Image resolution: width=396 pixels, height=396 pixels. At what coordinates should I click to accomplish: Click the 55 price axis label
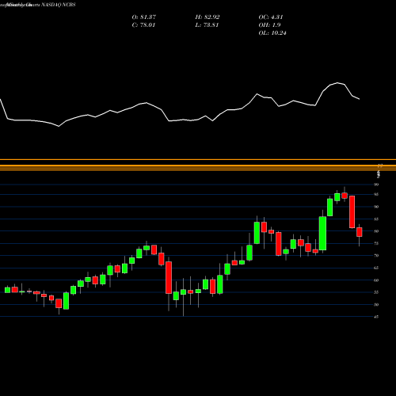pyautogui.click(x=376, y=292)
